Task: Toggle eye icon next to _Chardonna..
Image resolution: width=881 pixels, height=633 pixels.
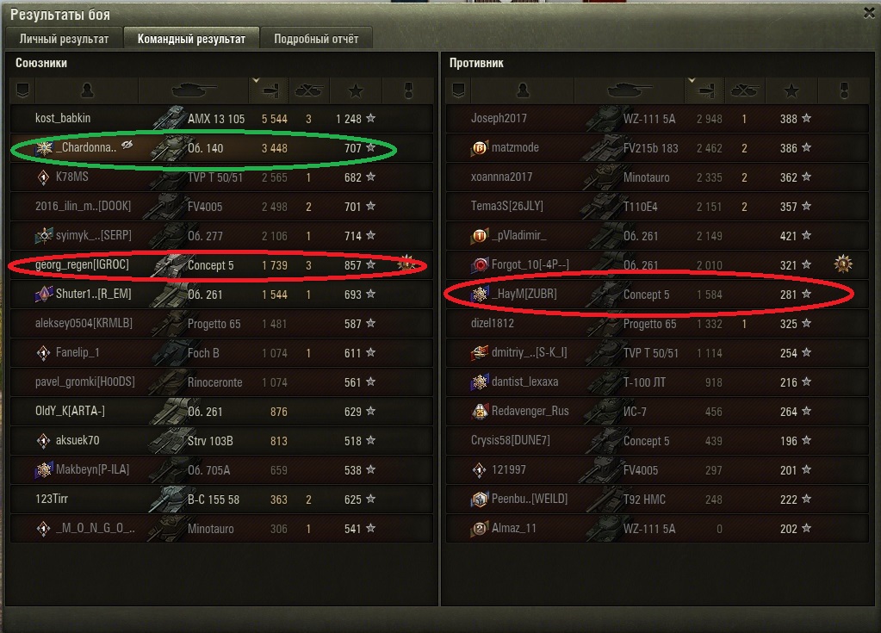Action: [x=127, y=145]
